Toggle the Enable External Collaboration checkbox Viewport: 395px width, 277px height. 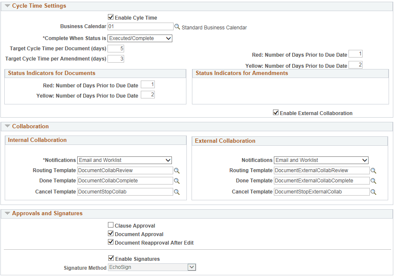tap(276, 113)
